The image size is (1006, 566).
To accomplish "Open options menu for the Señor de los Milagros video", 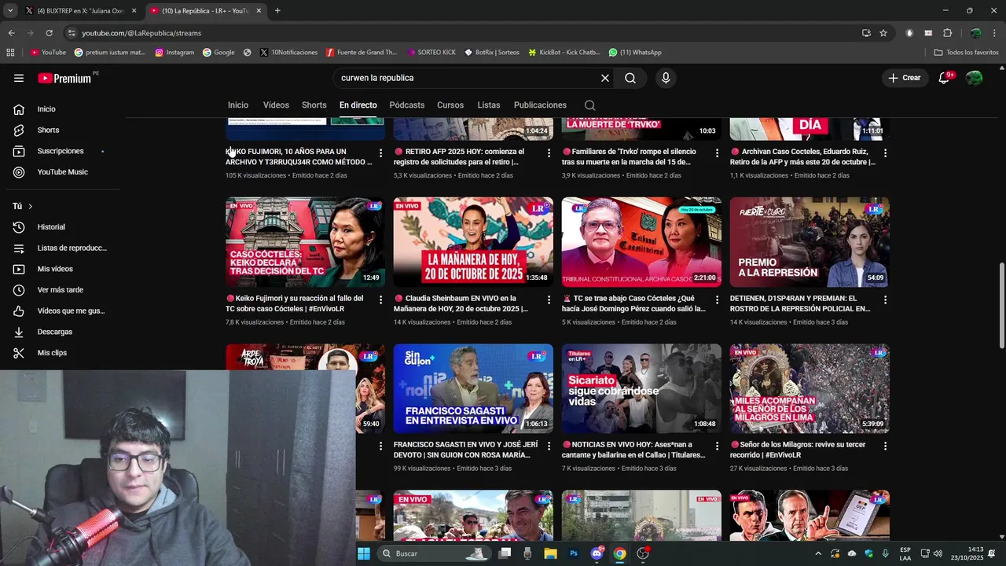I will pos(885,446).
